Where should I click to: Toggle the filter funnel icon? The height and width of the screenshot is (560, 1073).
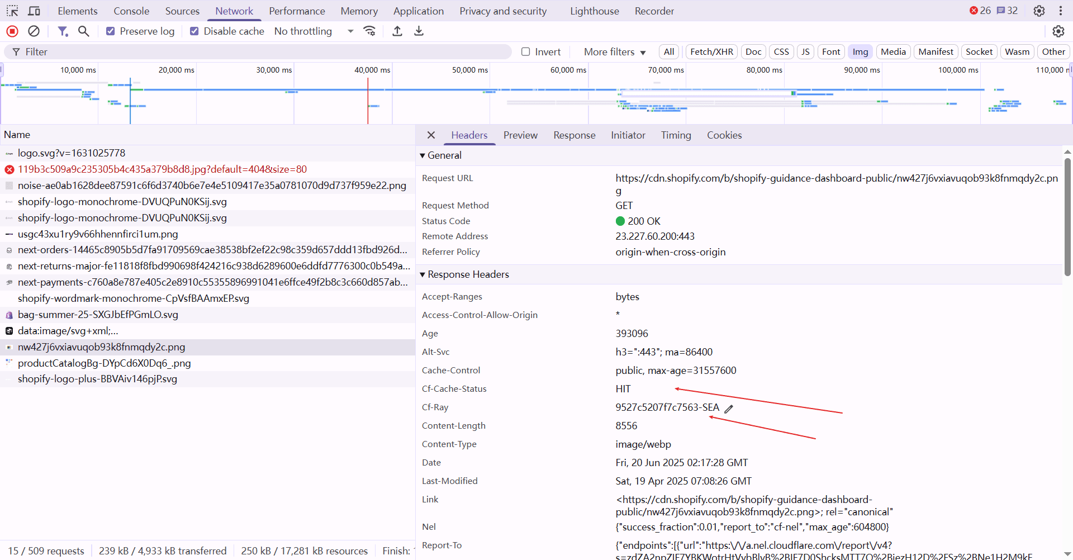pos(63,31)
